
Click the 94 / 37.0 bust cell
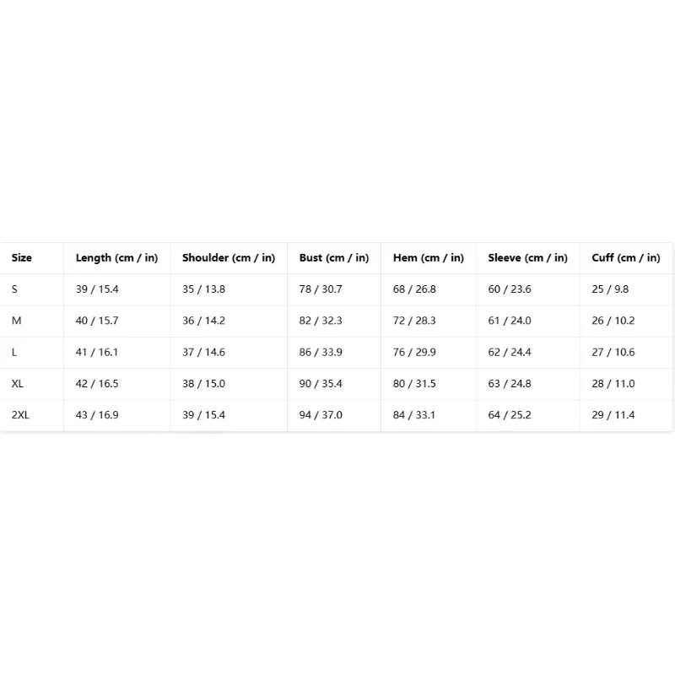point(321,415)
